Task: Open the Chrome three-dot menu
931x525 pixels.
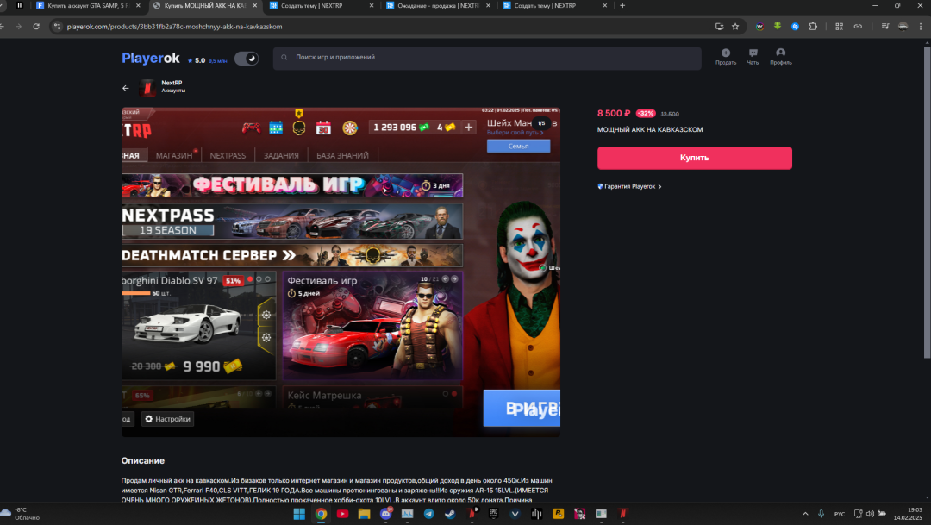Action: pos(921,27)
